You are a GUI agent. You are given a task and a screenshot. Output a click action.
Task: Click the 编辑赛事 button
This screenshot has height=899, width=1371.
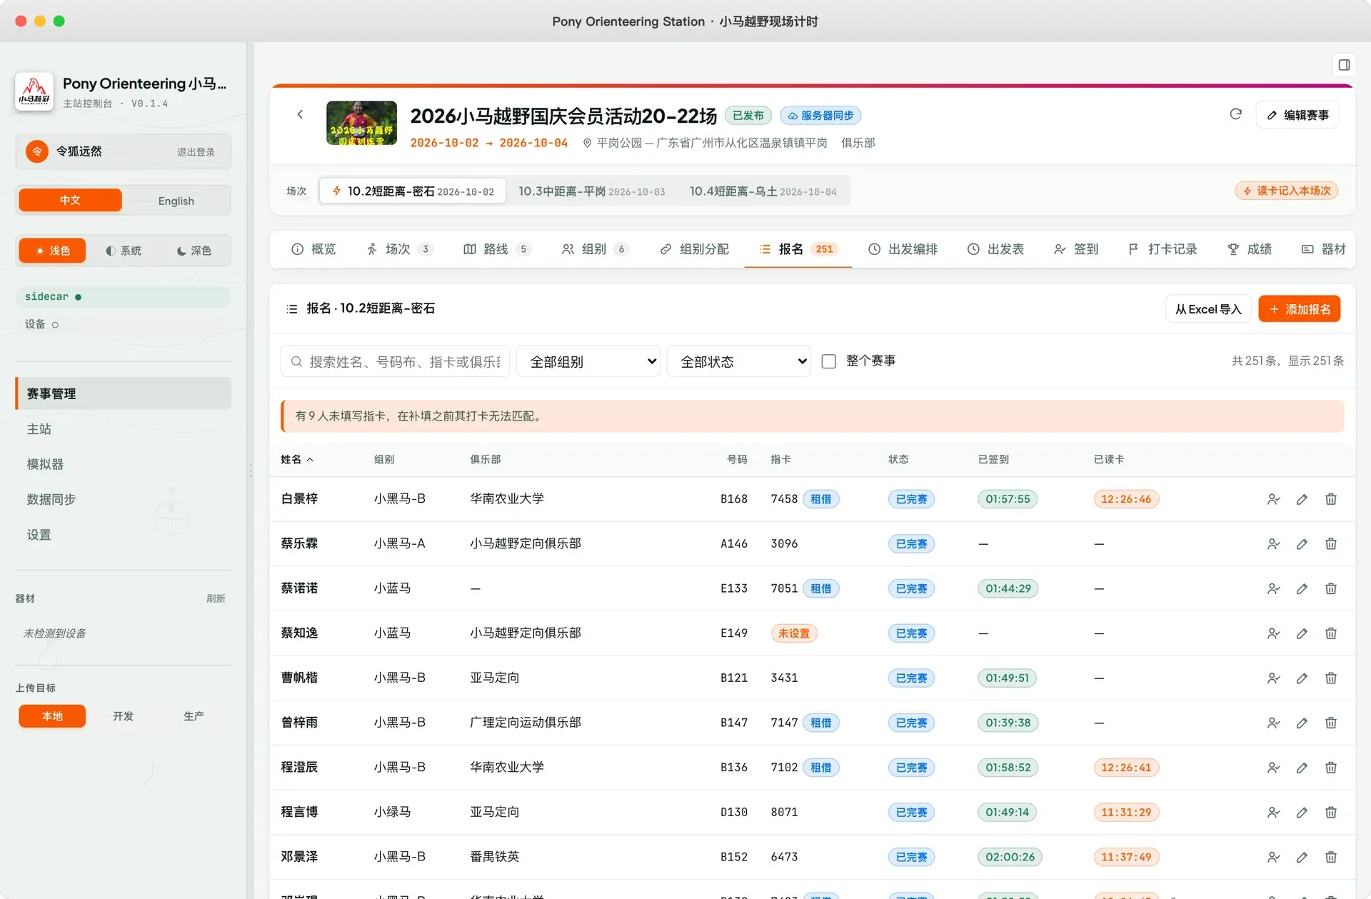pyautogui.click(x=1297, y=115)
